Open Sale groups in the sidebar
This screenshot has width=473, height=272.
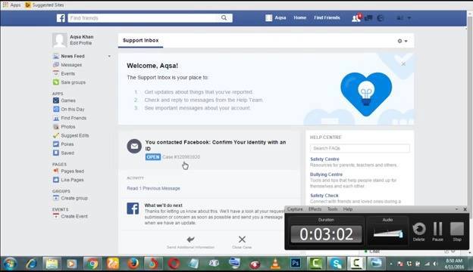[74, 82]
